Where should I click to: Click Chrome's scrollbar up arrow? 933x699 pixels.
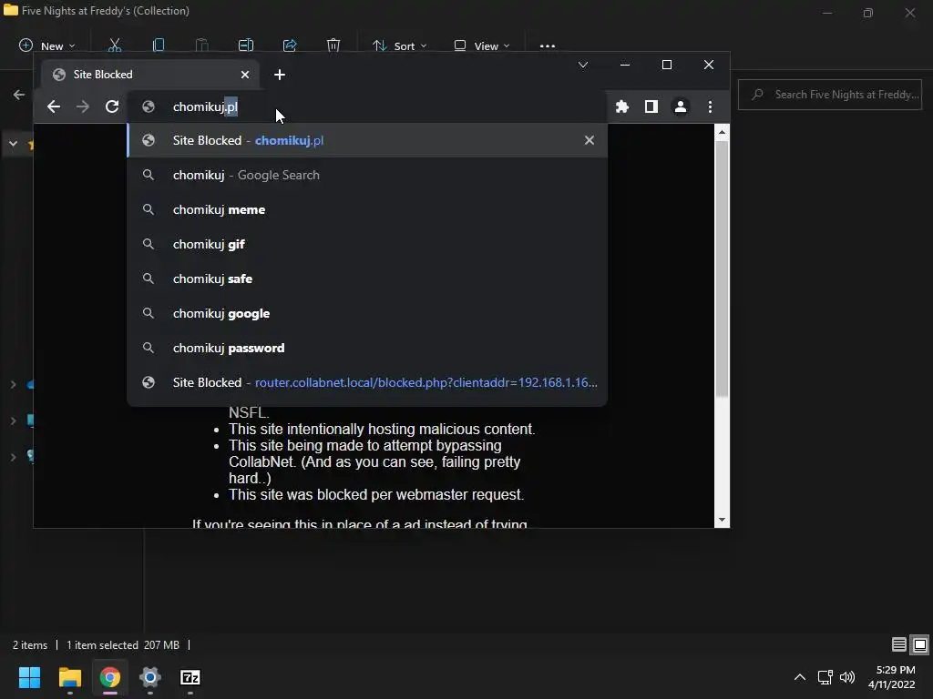(722, 132)
